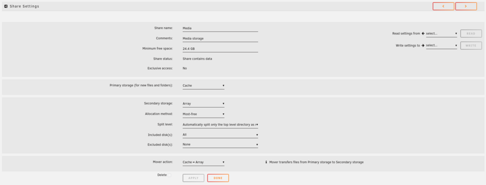Click the right arrow beside Write settings to

tap(423, 46)
